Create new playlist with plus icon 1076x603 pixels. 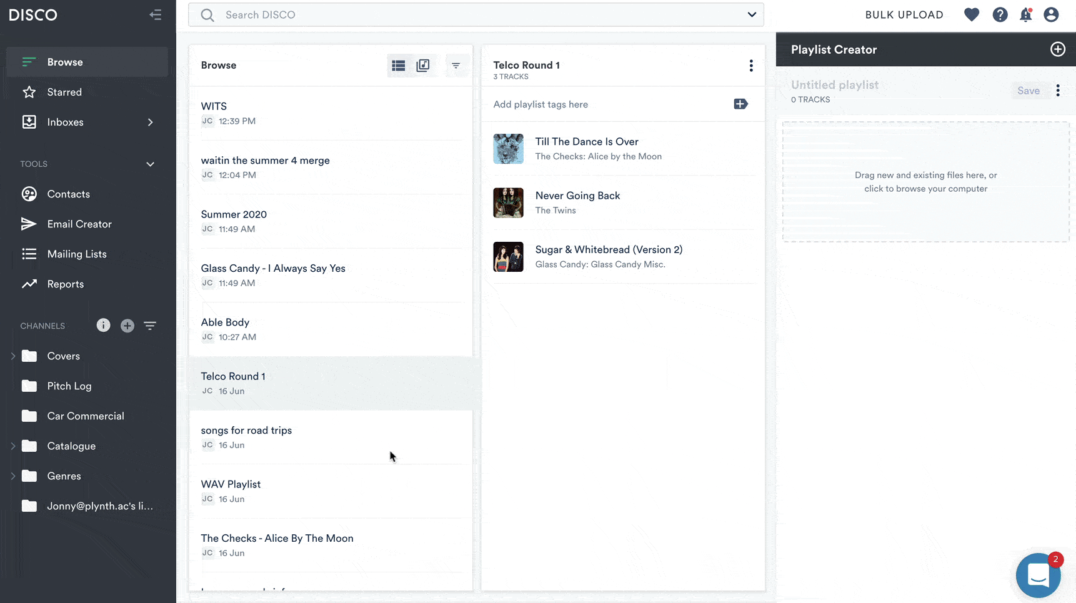pos(1057,49)
